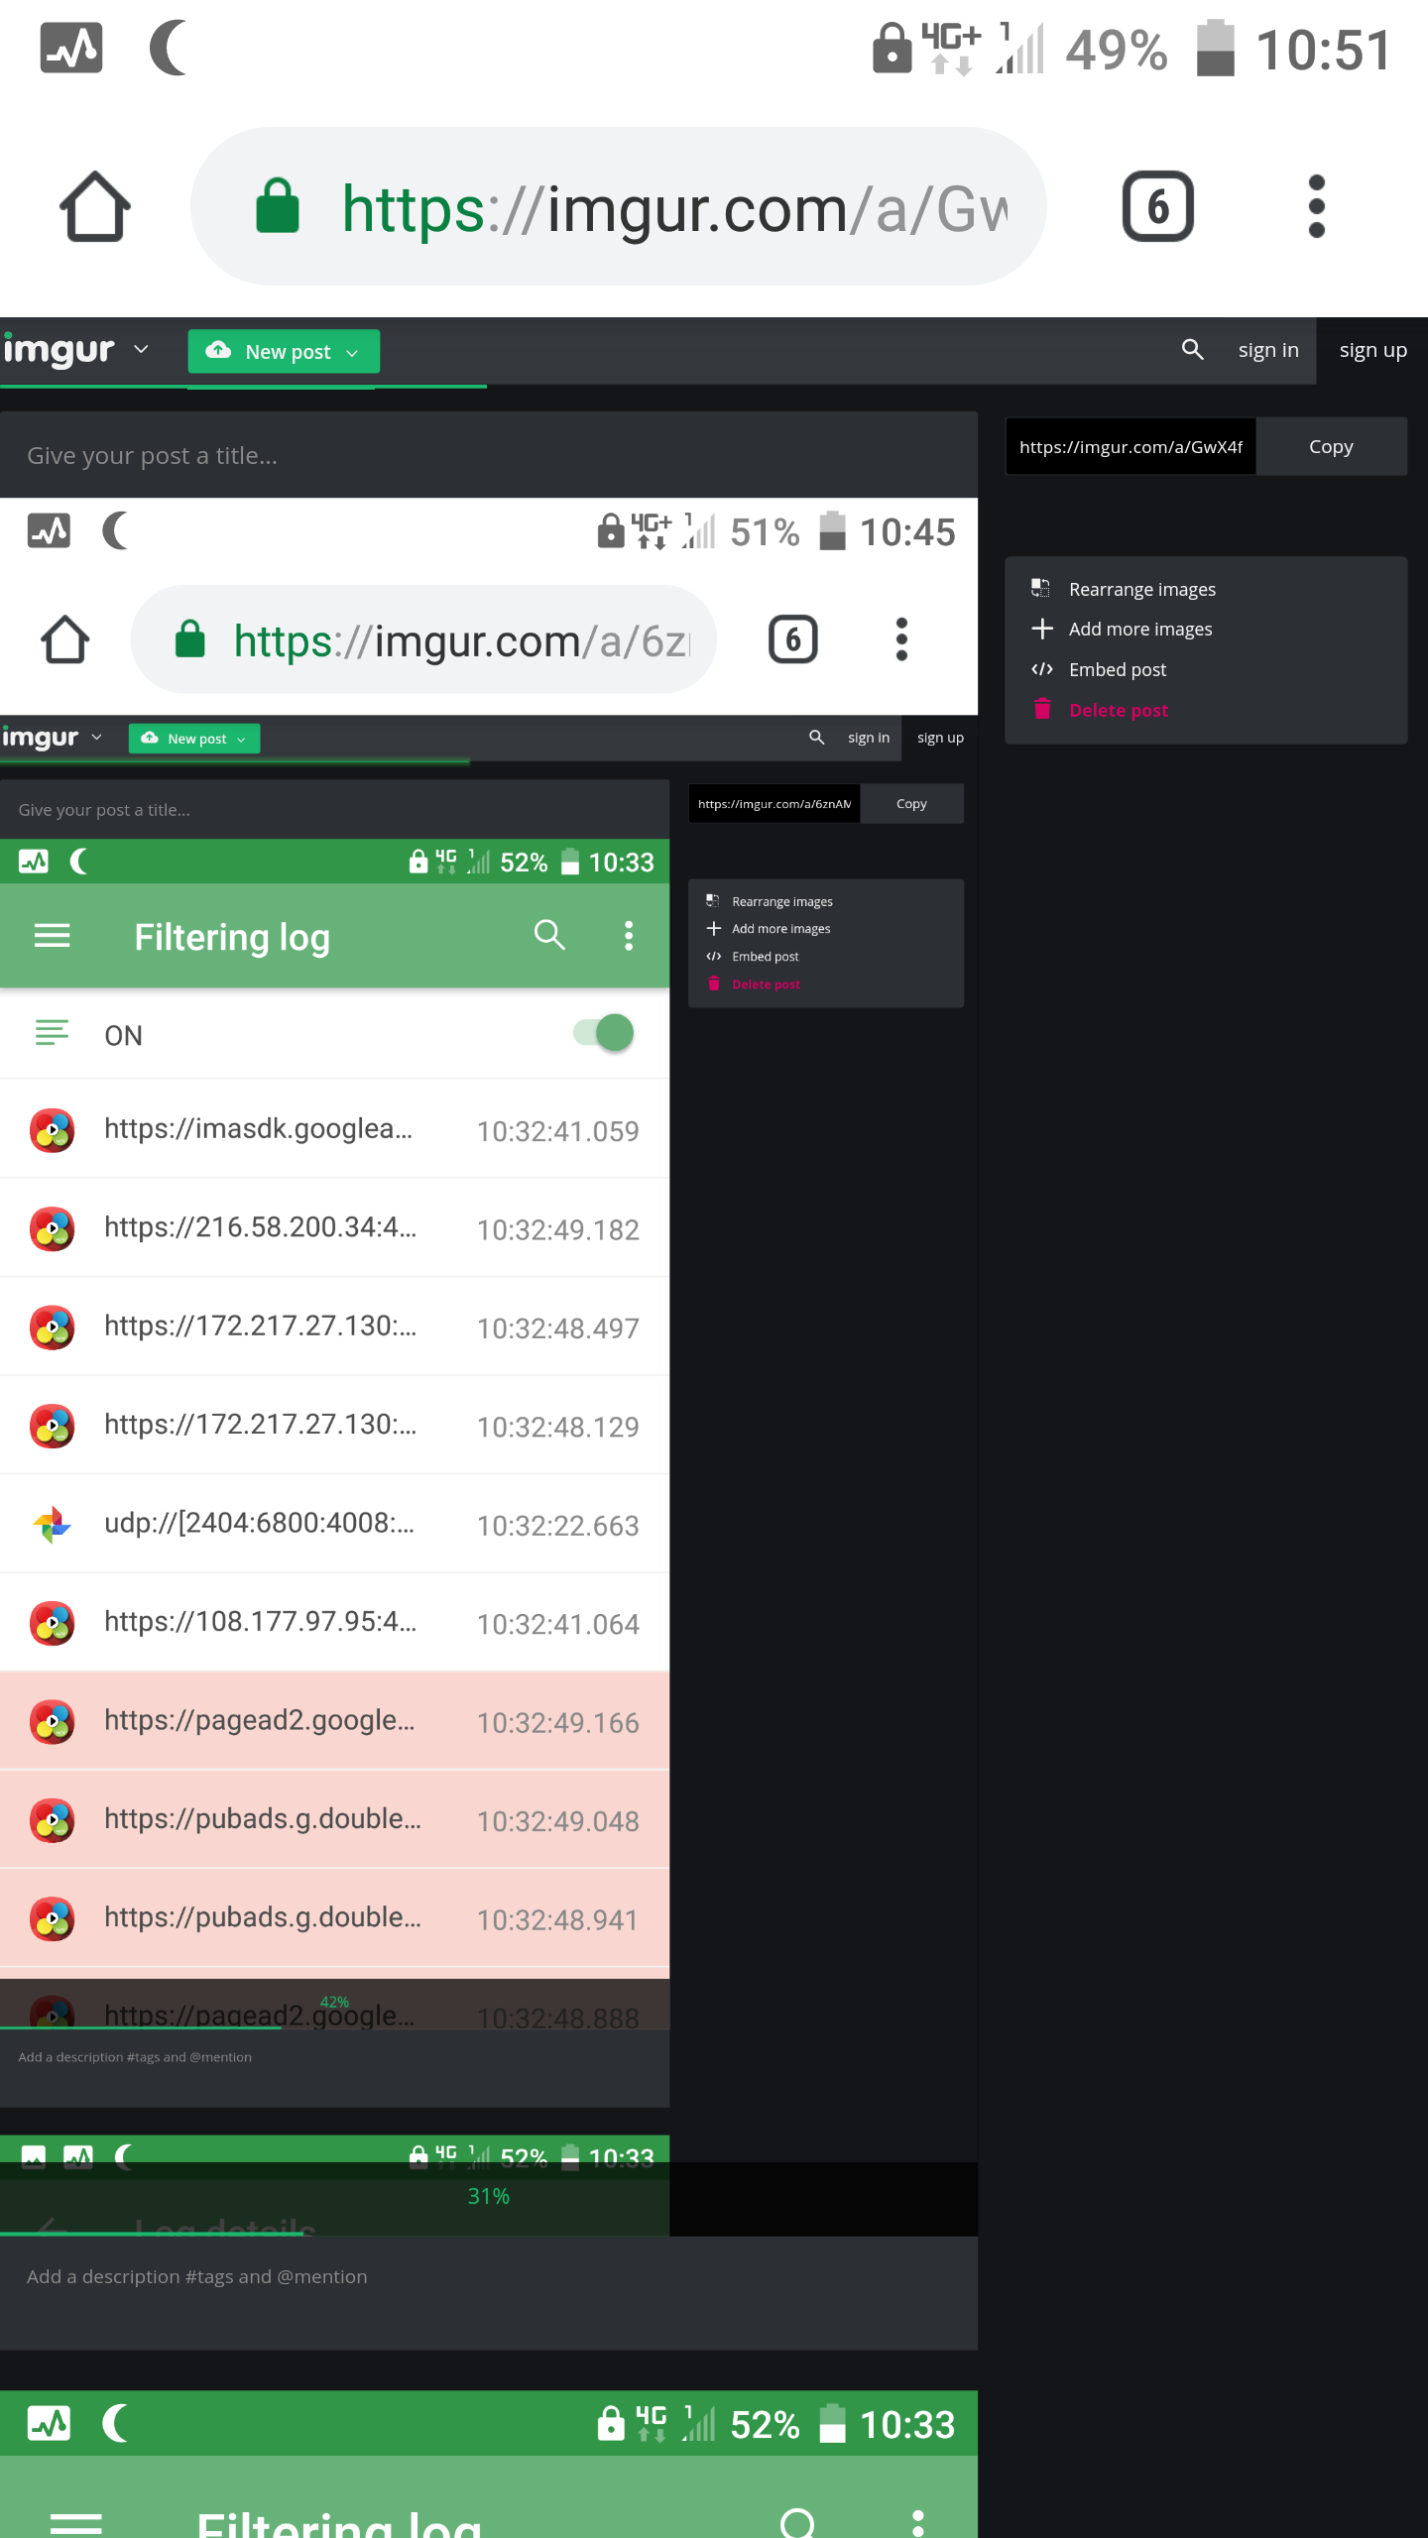This screenshot has height=2538, width=1428.
Task: Click the sign up button
Action: [x=1372, y=350]
